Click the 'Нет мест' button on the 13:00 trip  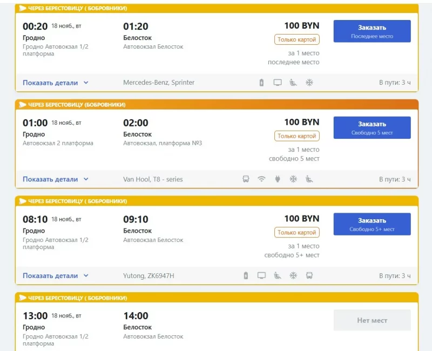click(x=372, y=320)
